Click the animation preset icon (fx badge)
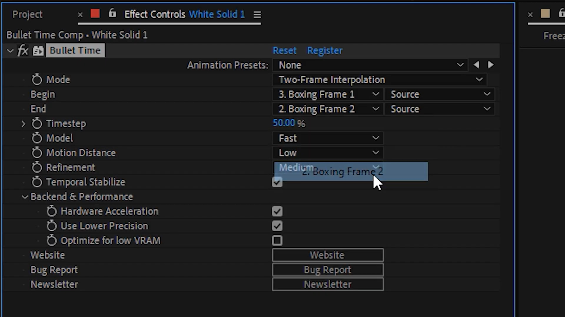Screen dimensions: 565x317 pos(22,50)
